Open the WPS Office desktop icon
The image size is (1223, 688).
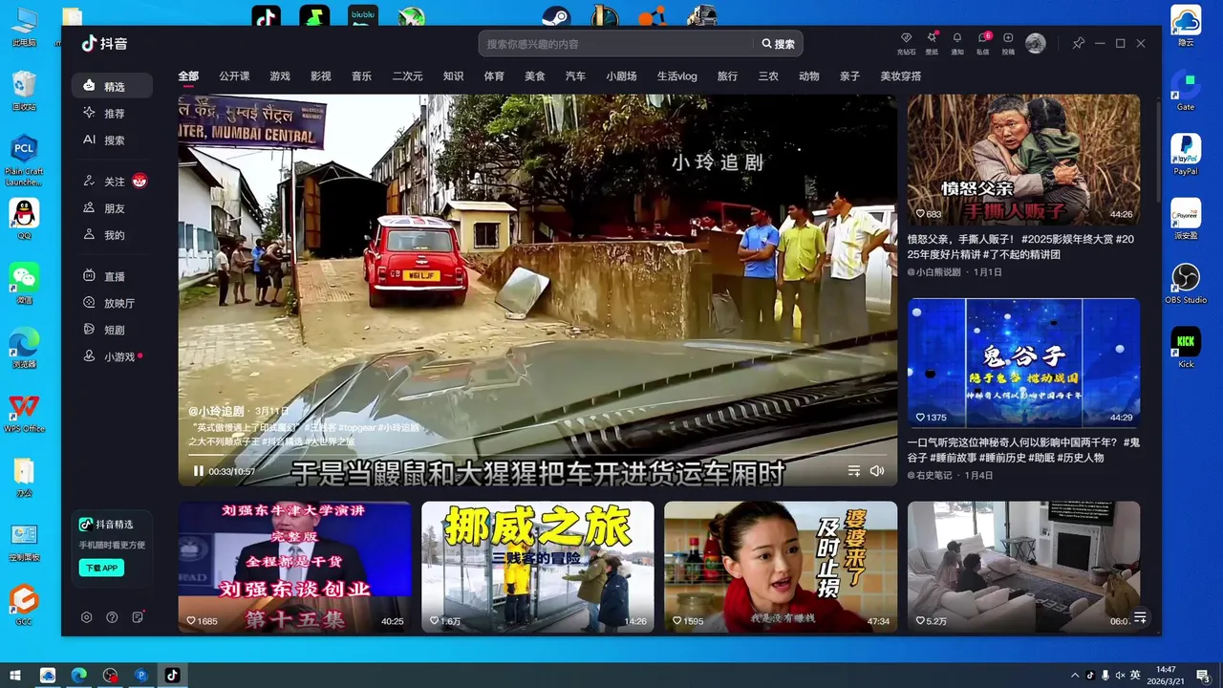tap(24, 413)
